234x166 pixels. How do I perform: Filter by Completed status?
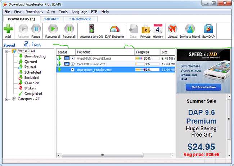33,94
